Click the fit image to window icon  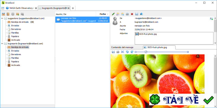click(123, 52)
